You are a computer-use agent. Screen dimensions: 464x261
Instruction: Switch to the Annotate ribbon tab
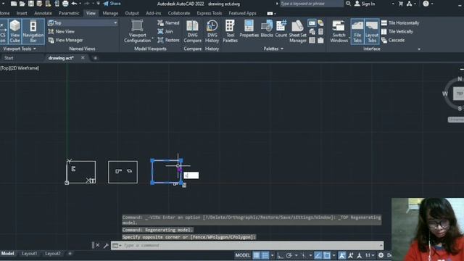pyautogui.click(x=43, y=13)
